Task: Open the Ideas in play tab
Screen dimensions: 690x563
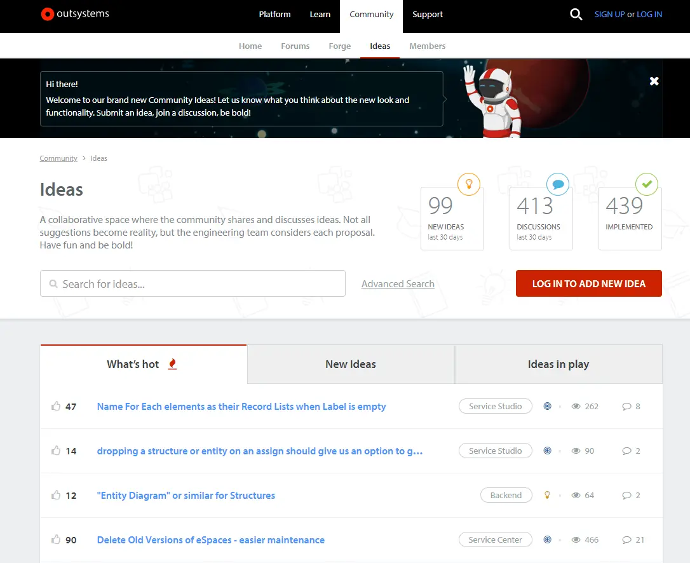Action: (558, 364)
